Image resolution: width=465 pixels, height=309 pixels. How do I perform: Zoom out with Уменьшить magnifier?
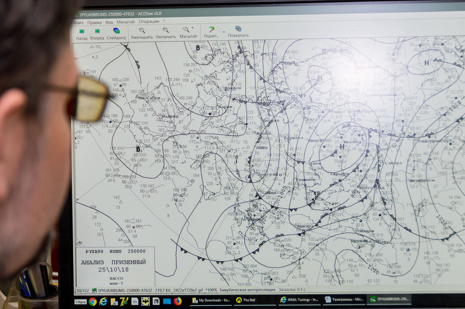[x=142, y=30]
